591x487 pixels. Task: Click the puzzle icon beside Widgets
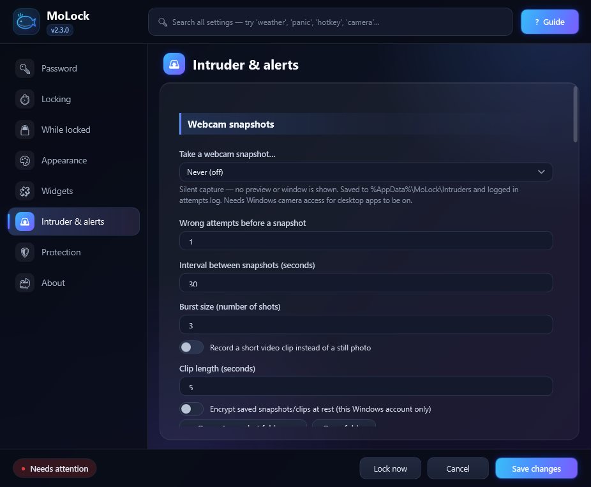click(x=25, y=191)
